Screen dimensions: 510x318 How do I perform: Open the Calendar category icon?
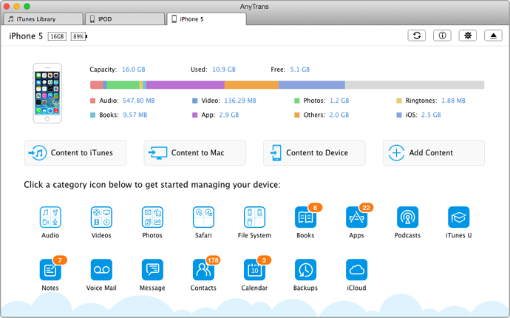(255, 270)
